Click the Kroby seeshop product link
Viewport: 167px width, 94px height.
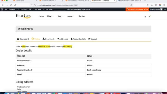tap(23, 61)
